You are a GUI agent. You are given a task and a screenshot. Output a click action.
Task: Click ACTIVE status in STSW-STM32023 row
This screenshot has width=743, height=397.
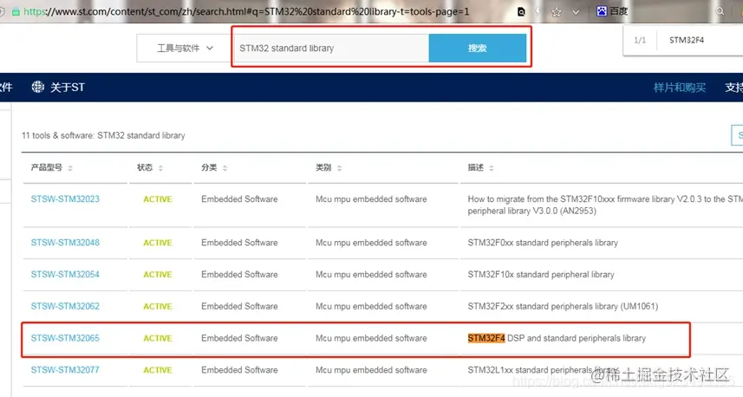click(x=158, y=199)
